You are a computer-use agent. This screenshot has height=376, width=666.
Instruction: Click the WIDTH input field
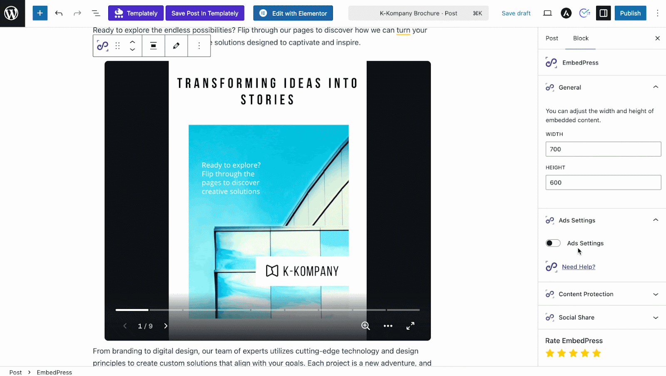pyautogui.click(x=603, y=149)
